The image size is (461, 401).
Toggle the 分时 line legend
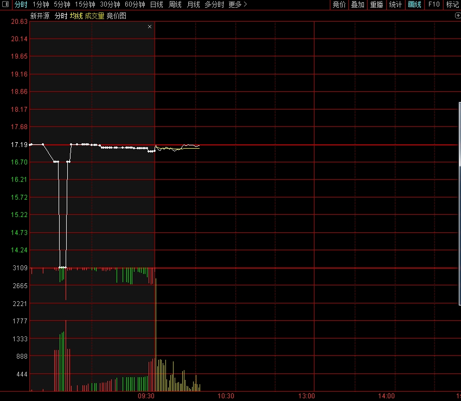point(61,16)
